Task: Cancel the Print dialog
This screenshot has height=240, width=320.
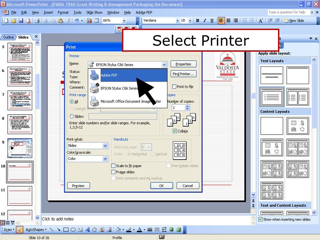Action: [x=188, y=186]
